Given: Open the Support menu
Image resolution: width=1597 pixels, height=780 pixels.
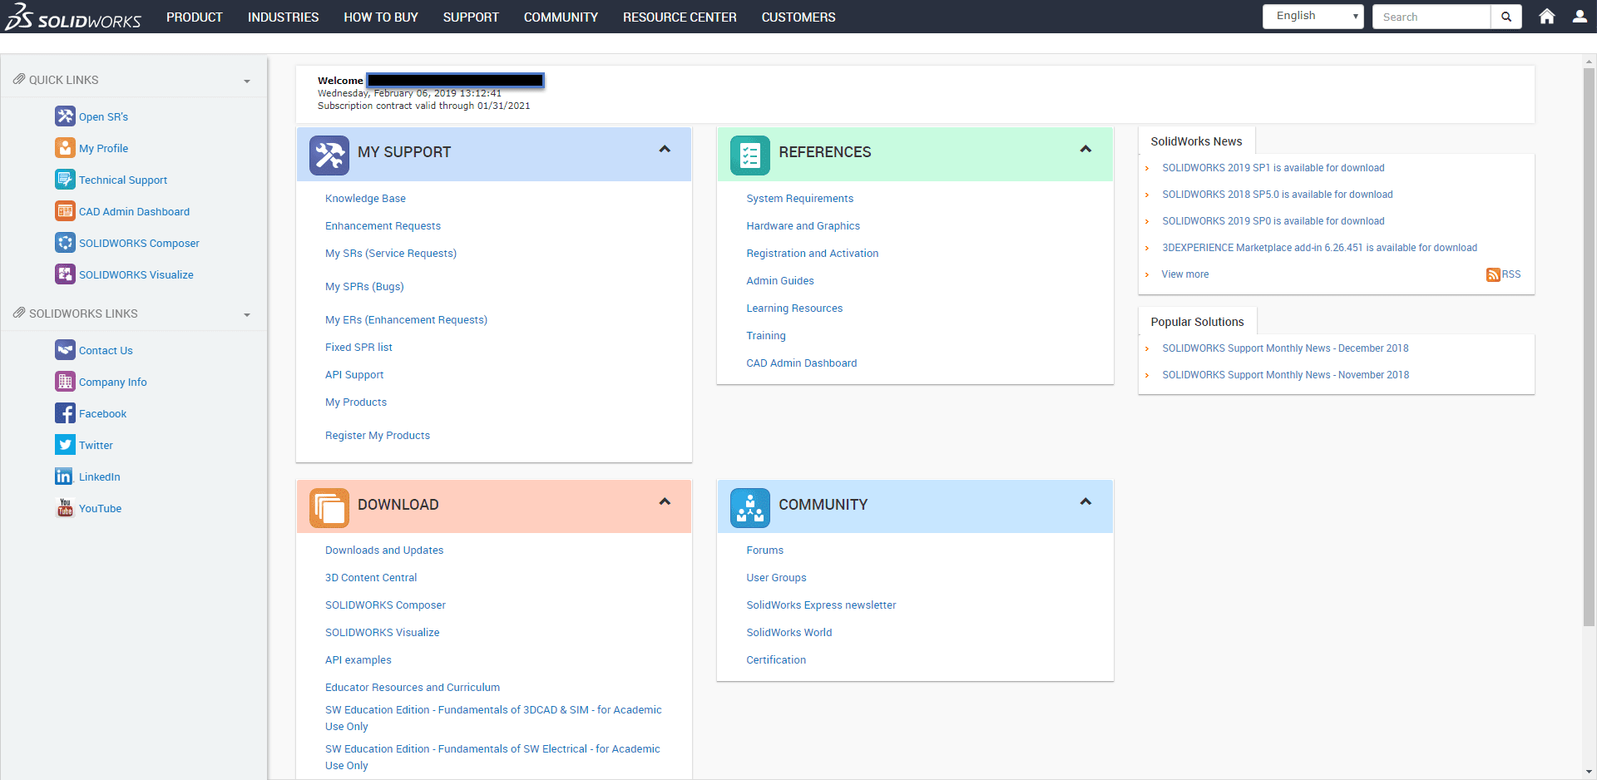Looking at the screenshot, I should (471, 17).
